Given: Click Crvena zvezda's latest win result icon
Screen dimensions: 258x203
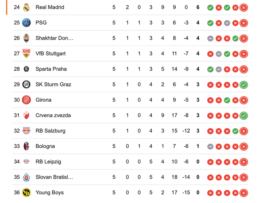Looking at the screenshot, I should 244,116.
